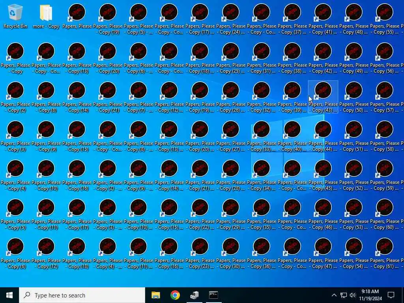
Task: Select Papers, Please - Copy (49) shortcut
Action: pyautogui.click(x=354, y=58)
